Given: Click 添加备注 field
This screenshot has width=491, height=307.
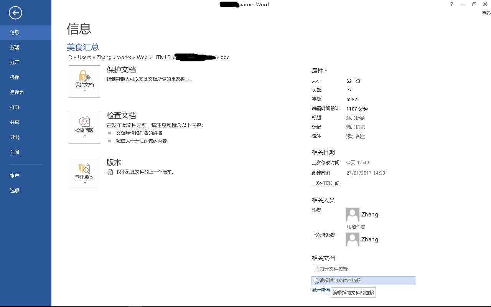Looking at the screenshot, I should tap(356, 137).
